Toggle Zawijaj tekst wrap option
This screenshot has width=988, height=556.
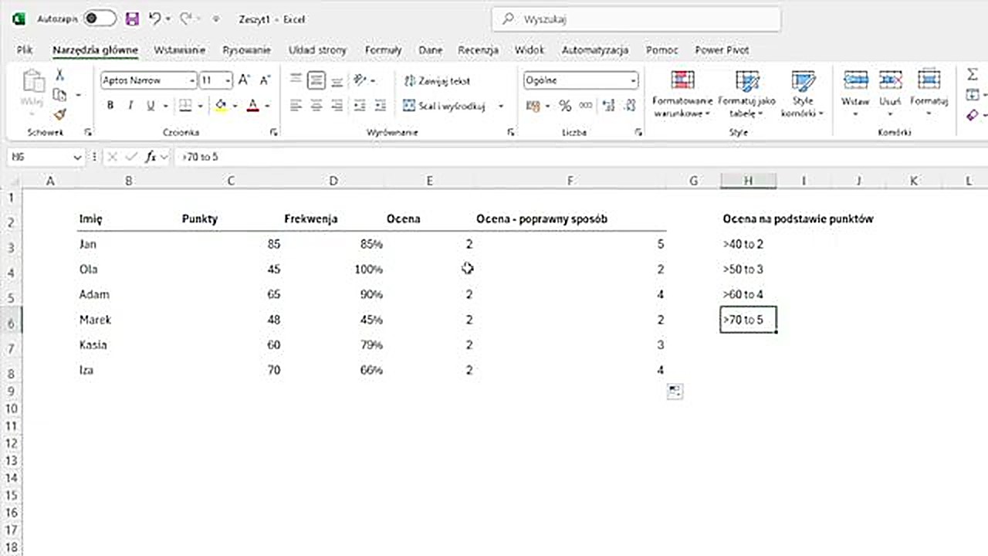click(x=438, y=80)
